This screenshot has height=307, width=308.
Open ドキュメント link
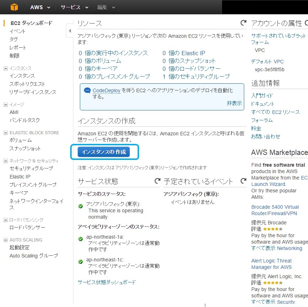coord(263,104)
